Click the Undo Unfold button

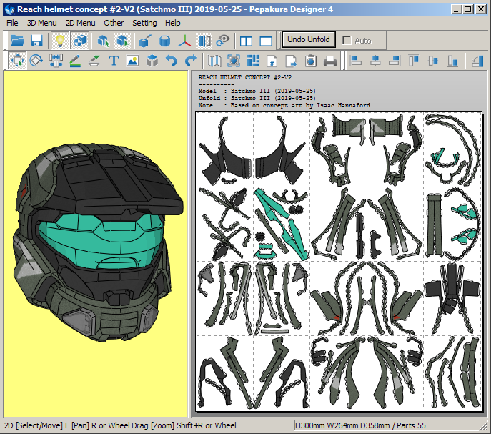click(309, 39)
